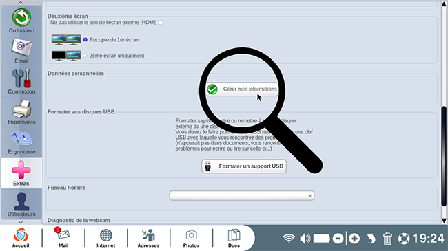Screen dimensions: 448x251
Task: Open the Imprimante printer settings
Action: pos(21,112)
